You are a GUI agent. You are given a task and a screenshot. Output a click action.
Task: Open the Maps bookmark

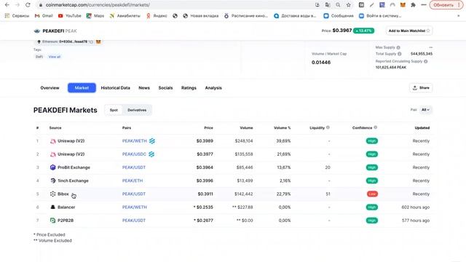point(95,16)
